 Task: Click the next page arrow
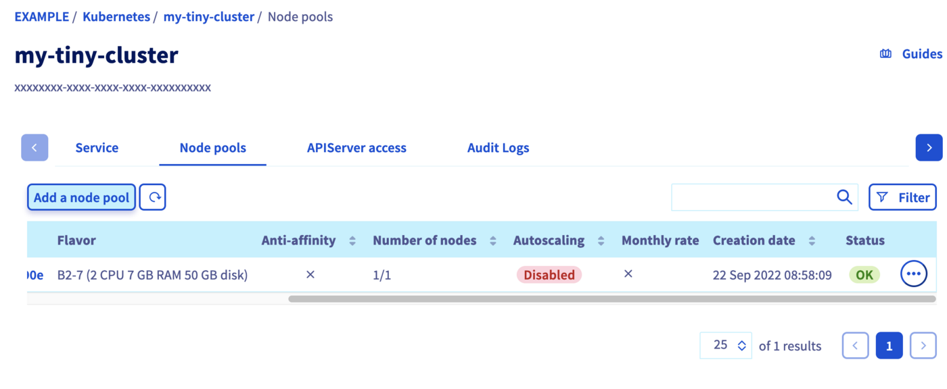pyautogui.click(x=923, y=345)
